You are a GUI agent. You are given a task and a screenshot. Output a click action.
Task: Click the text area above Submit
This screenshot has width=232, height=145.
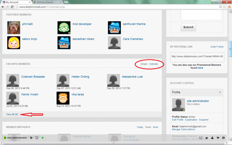[x=201, y=15]
